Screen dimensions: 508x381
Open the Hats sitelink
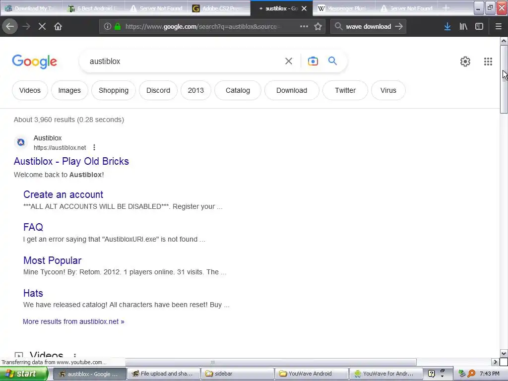pos(33,293)
